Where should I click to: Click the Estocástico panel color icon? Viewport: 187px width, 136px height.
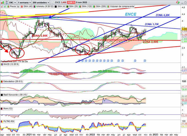coord(2,82)
